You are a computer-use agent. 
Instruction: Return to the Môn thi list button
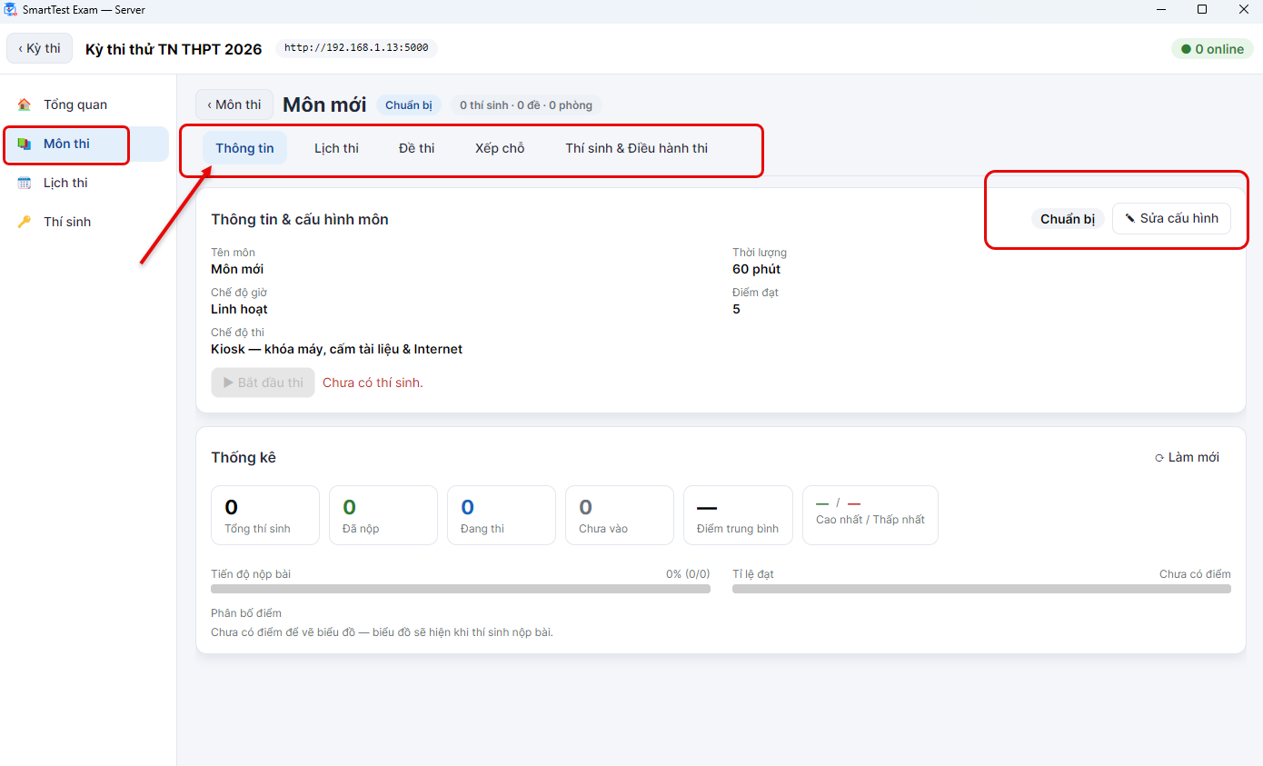tap(234, 104)
